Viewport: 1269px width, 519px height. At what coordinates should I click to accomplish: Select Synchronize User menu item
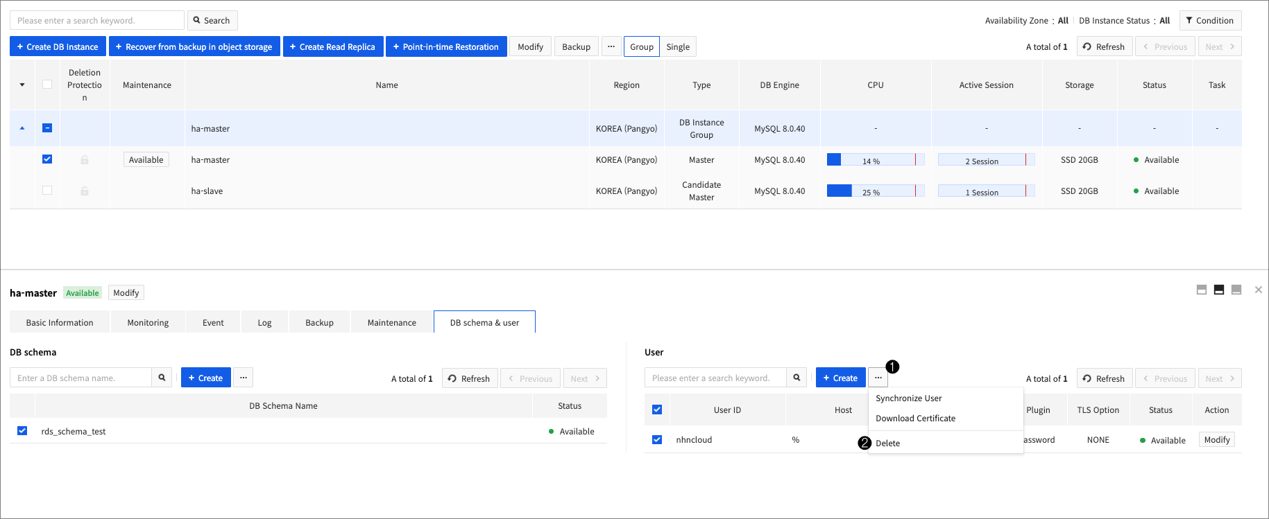[946, 398]
